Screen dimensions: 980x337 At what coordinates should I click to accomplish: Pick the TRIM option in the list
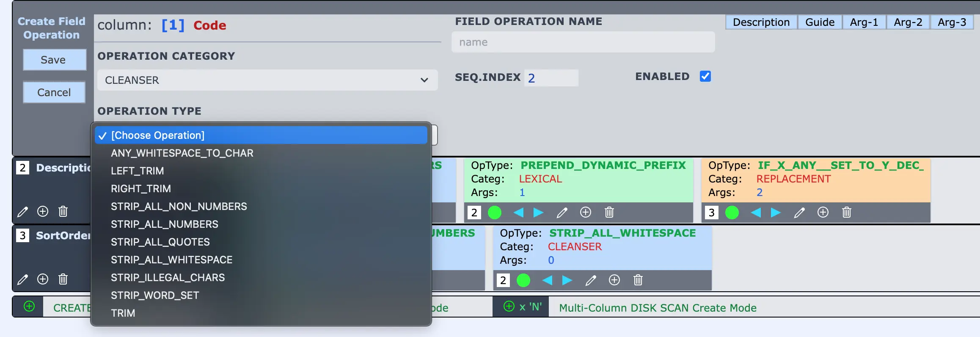click(x=261, y=313)
